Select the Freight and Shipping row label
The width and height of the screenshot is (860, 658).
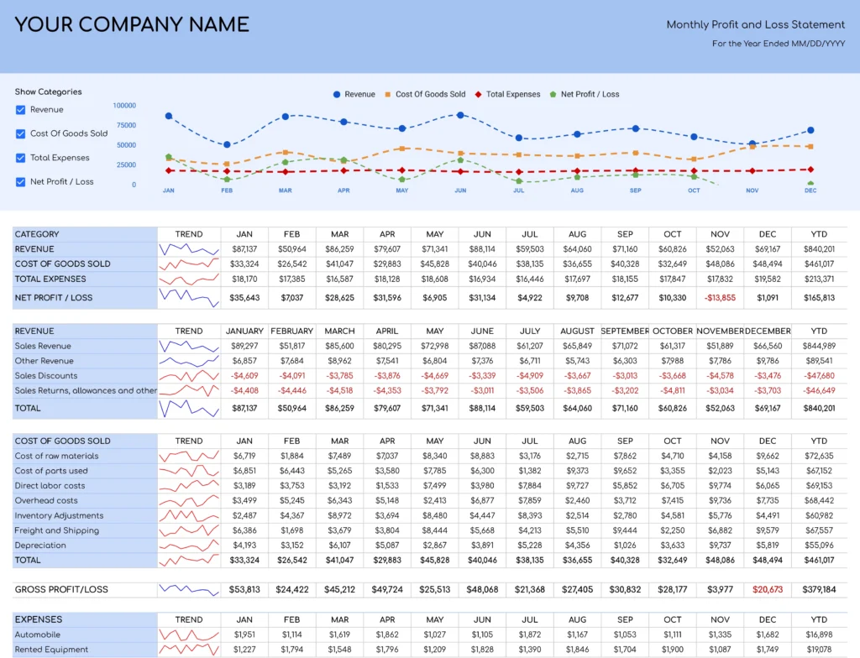(x=57, y=530)
